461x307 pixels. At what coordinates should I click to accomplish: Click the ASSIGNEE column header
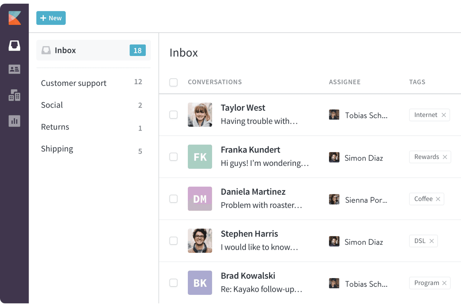[x=345, y=82]
